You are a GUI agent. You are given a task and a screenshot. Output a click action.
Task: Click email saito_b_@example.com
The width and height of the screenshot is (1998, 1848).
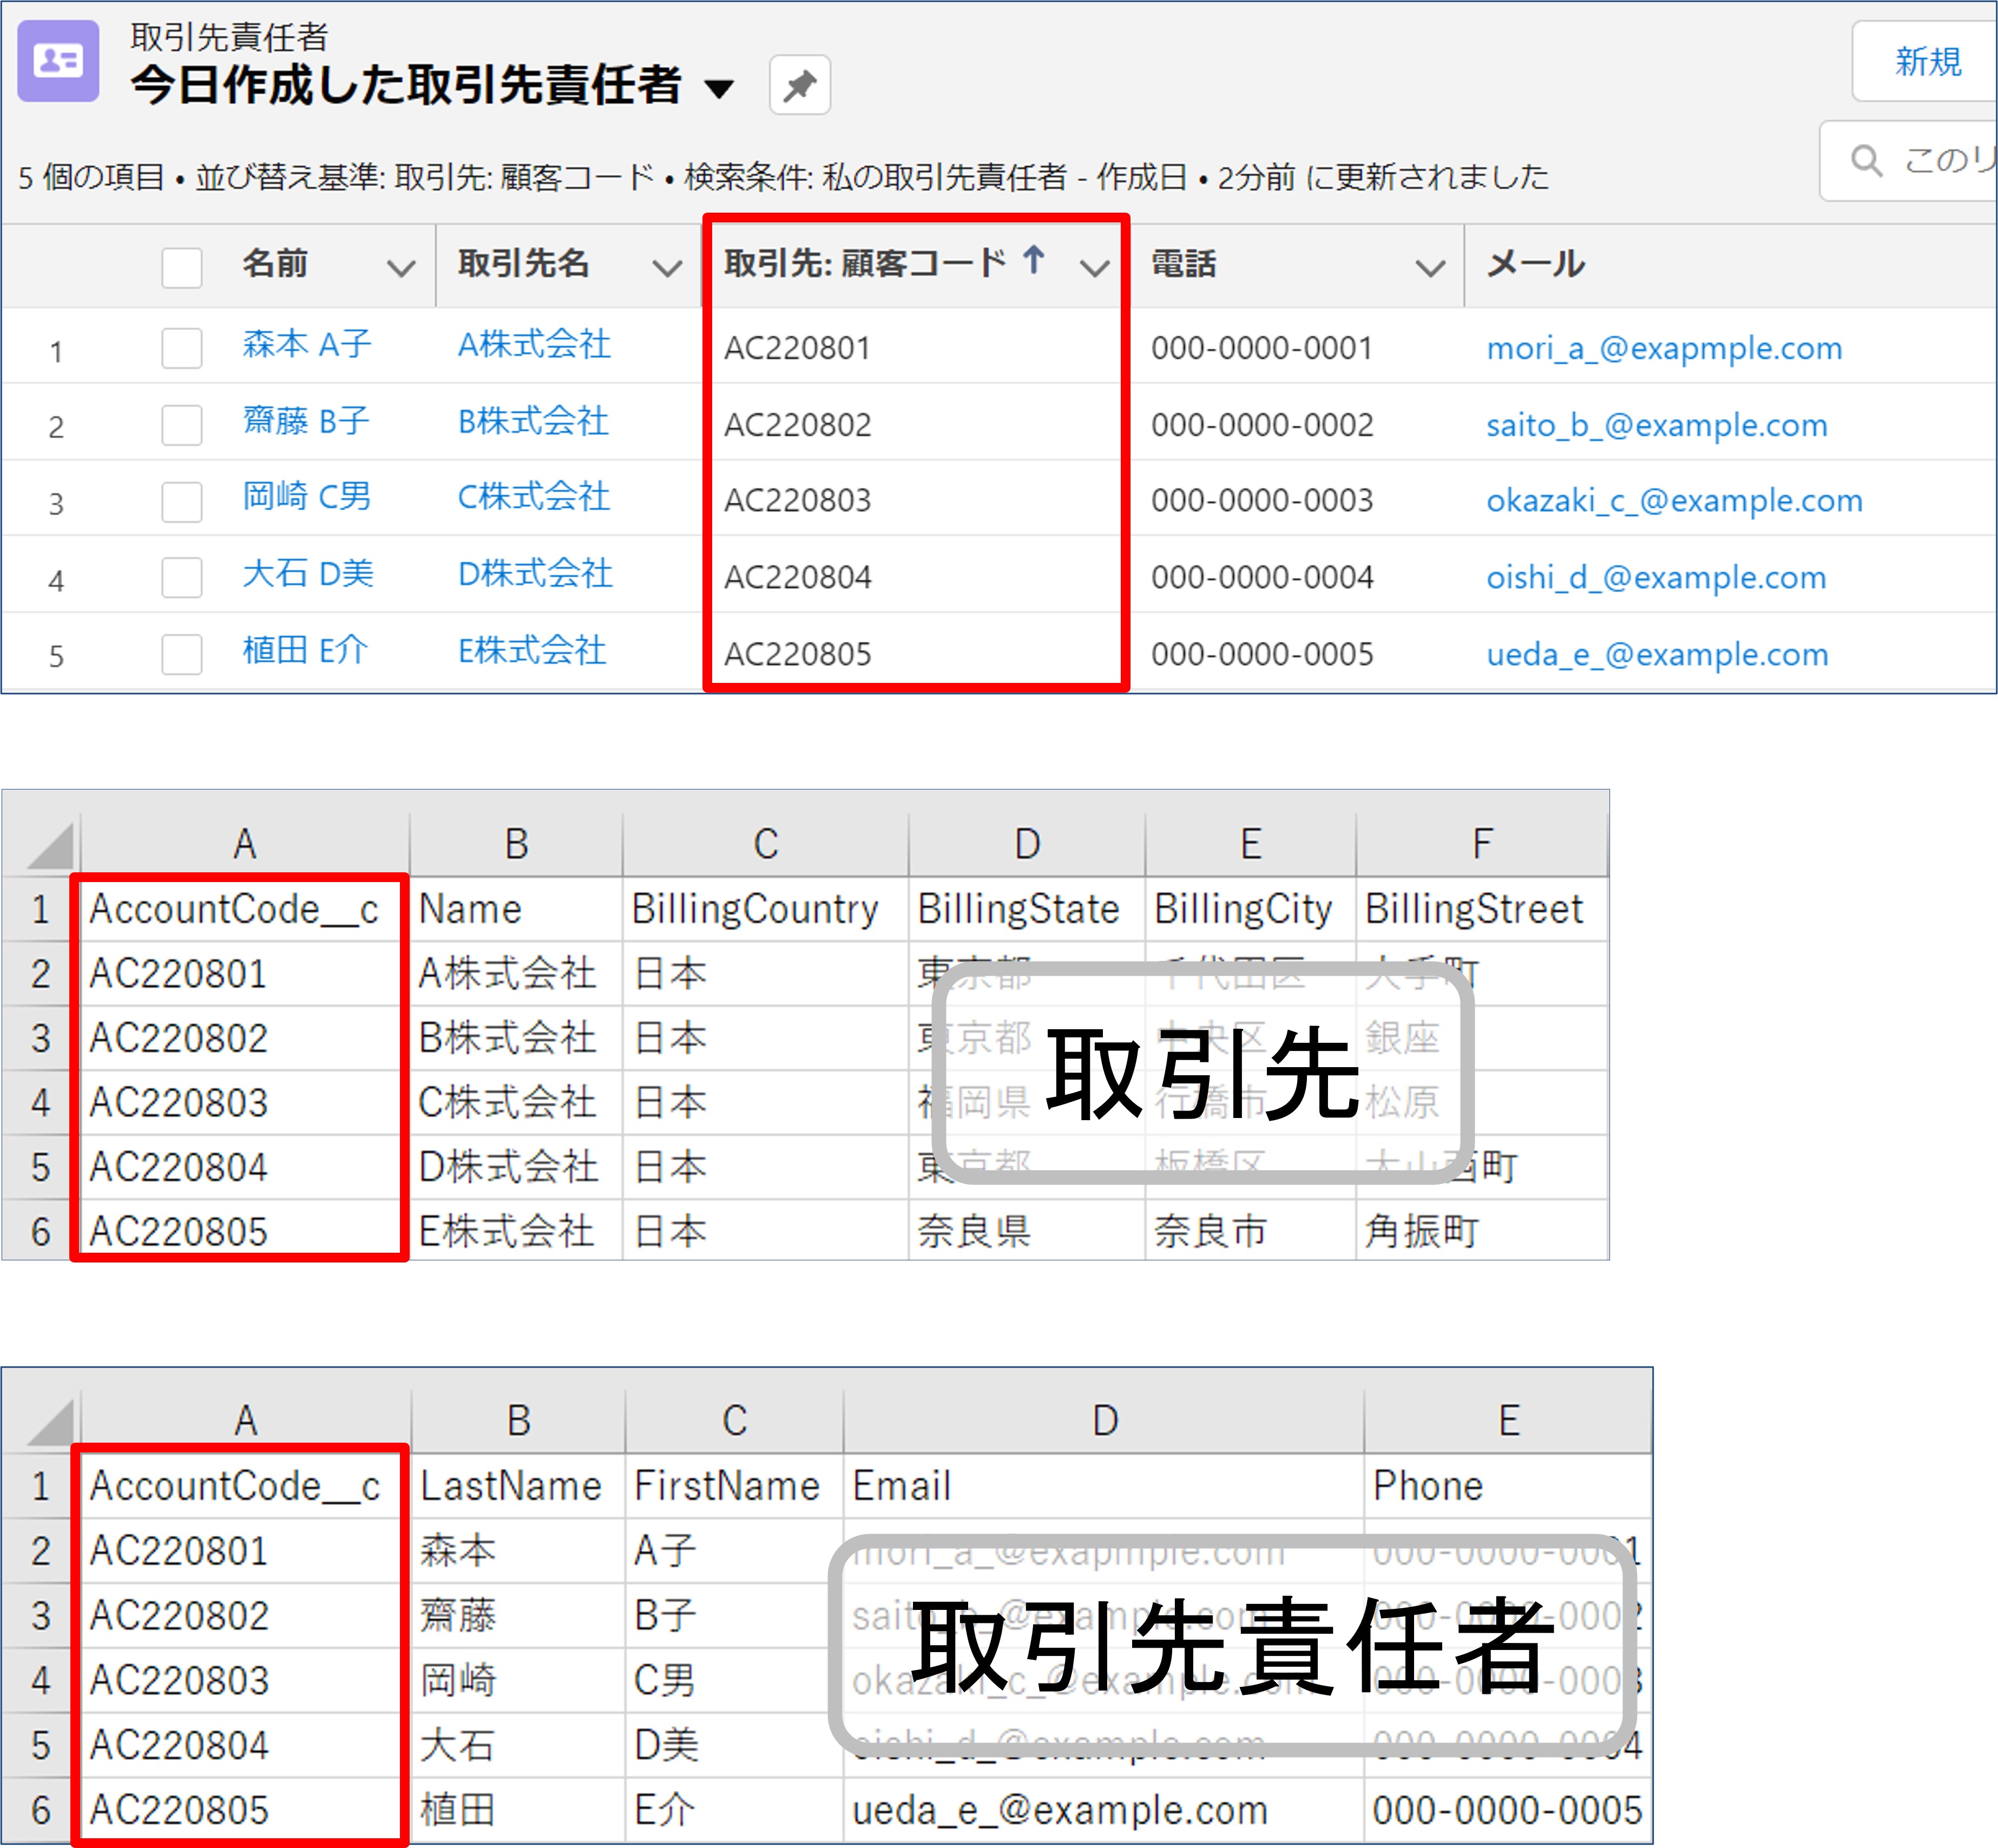(x=1657, y=425)
